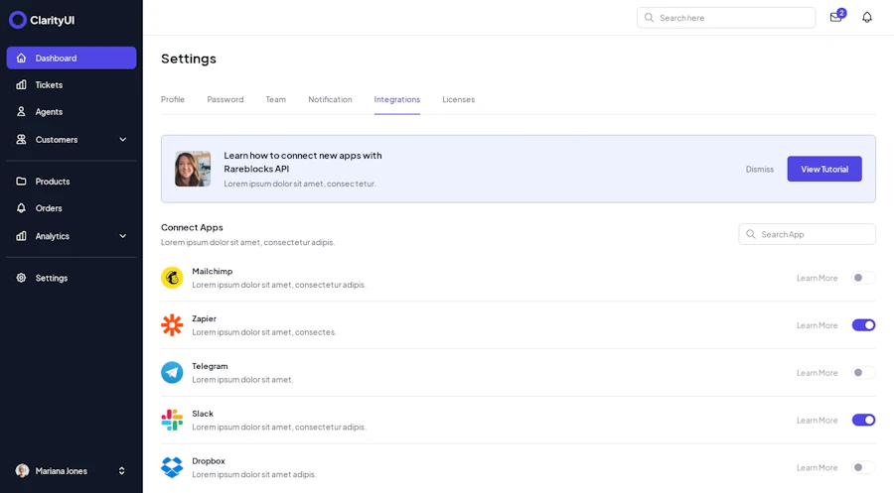
Task: Open Learn More for Slack
Action: point(818,421)
